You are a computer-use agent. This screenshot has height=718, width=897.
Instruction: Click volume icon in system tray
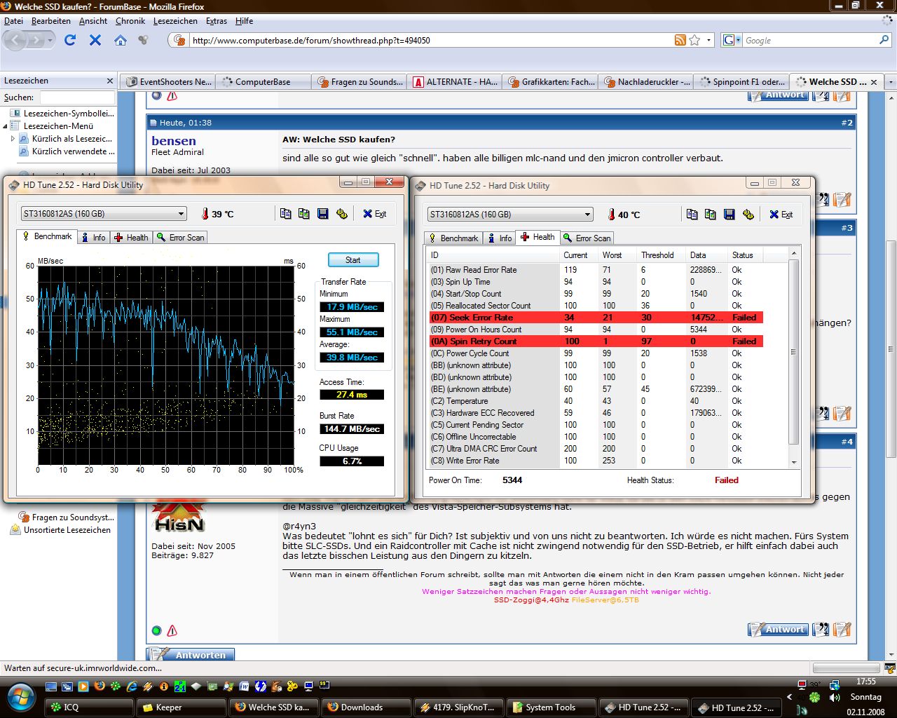[834, 698]
